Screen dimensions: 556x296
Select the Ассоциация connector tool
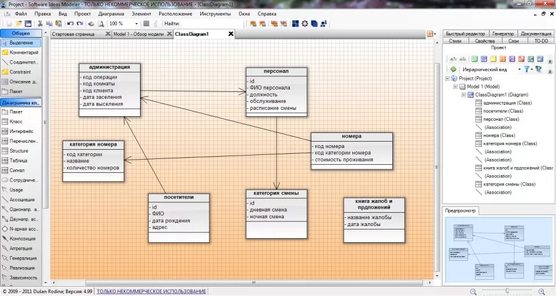click(x=21, y=199)
